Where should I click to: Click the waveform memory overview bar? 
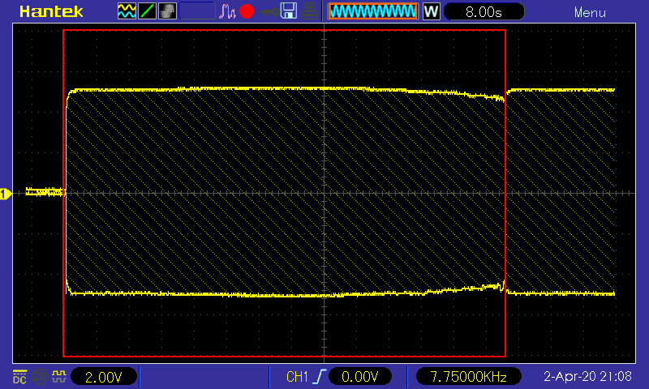pos(373,11)
